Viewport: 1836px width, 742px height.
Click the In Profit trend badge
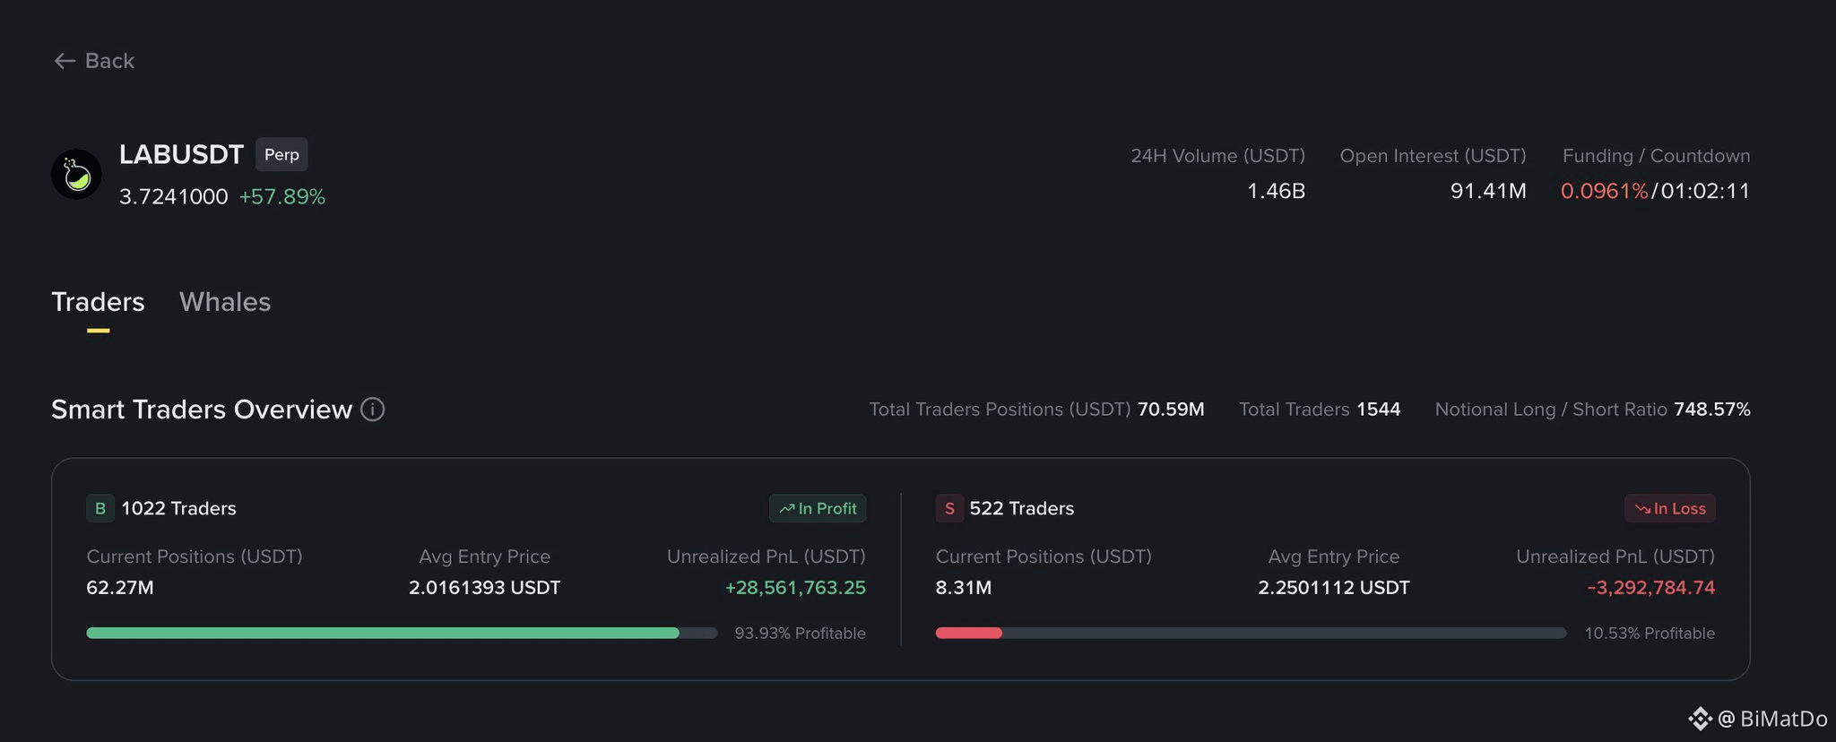(818, 508)
